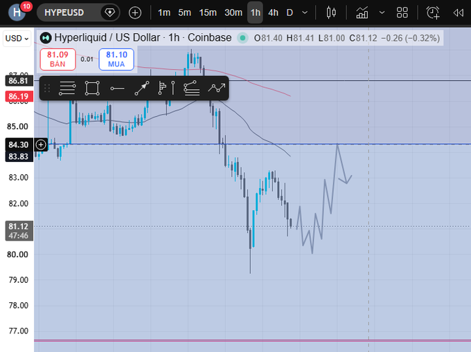Image resolution: width=471 pixels, height=352 pixels.
Task: Click the red 86.19 price label
Action: coord(19,96)
